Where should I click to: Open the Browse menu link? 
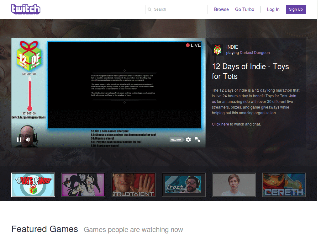tap(221, 9)
